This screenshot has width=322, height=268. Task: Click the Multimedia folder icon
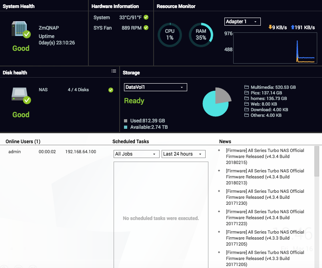coord(246,87)
